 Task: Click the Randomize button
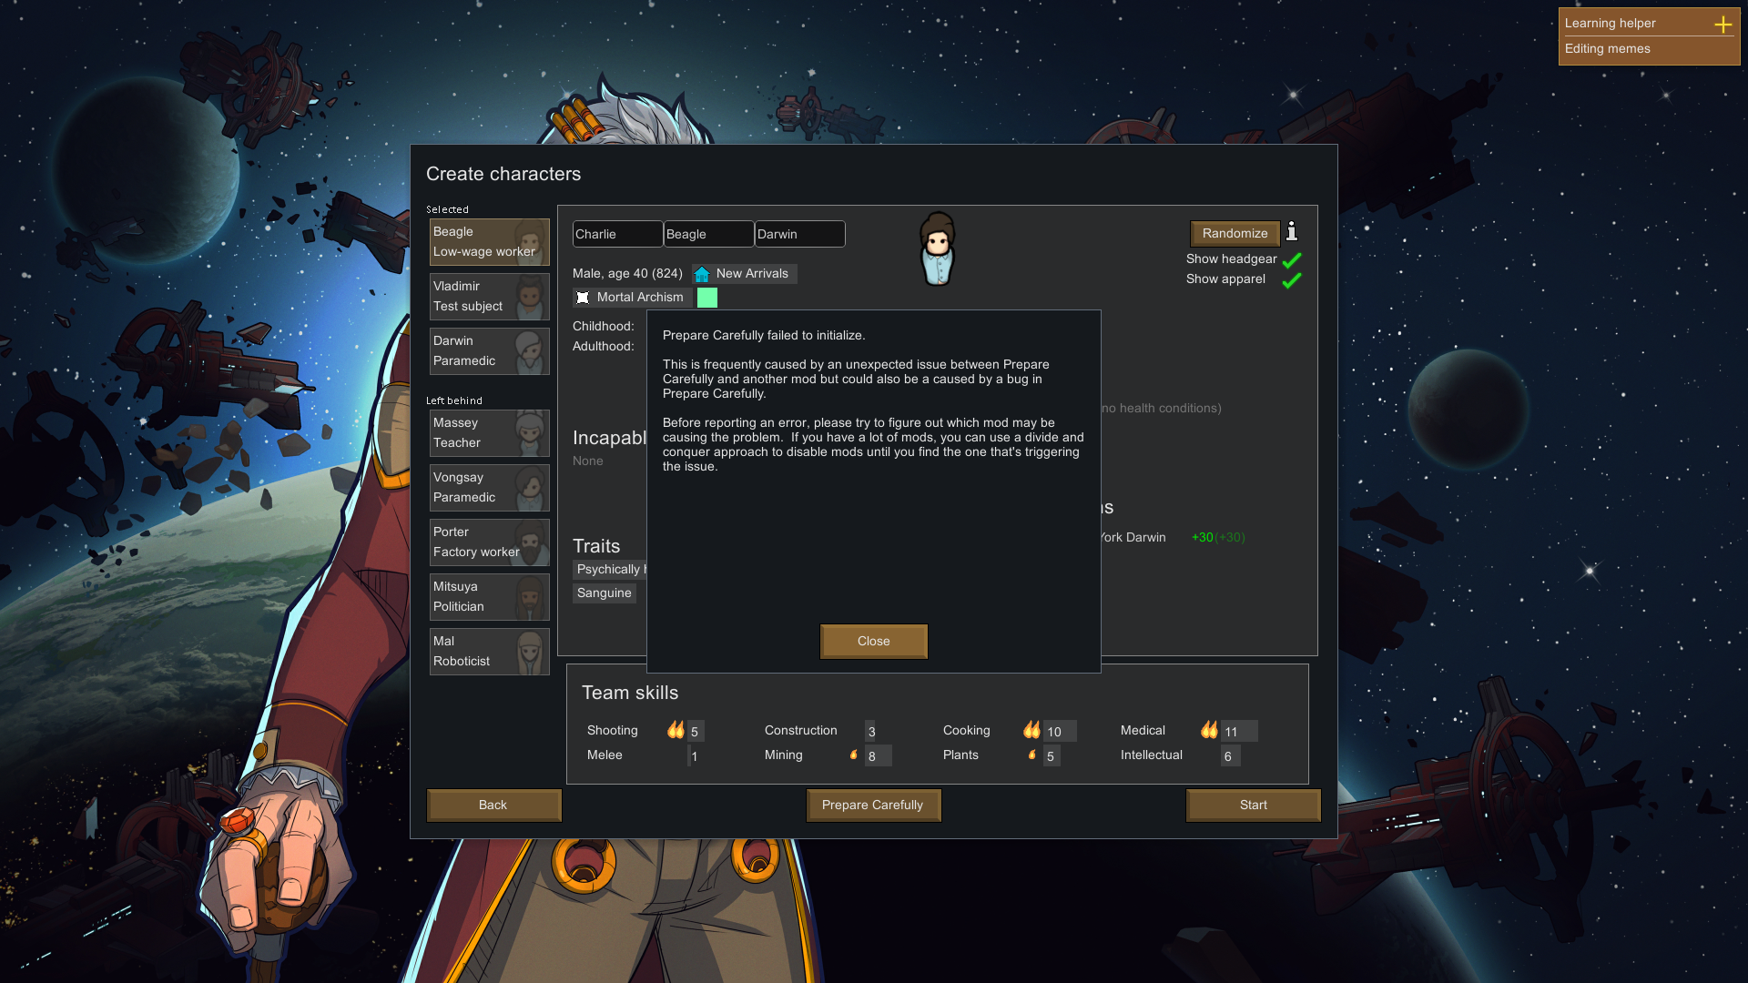pyautogui.click(x=1235, y=233)
